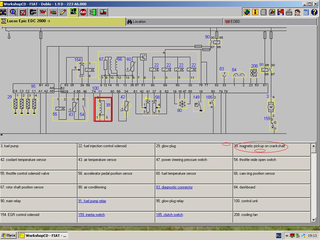This screenshot has height=240, width=320.
Task: Select '42. coolant temperature sensor' entry
Action: 38,163
